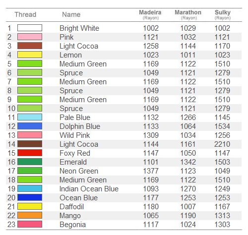This screenshot has width=248, height=235.
Task: Click the Sulky Rayon column header
Action: 223,14
